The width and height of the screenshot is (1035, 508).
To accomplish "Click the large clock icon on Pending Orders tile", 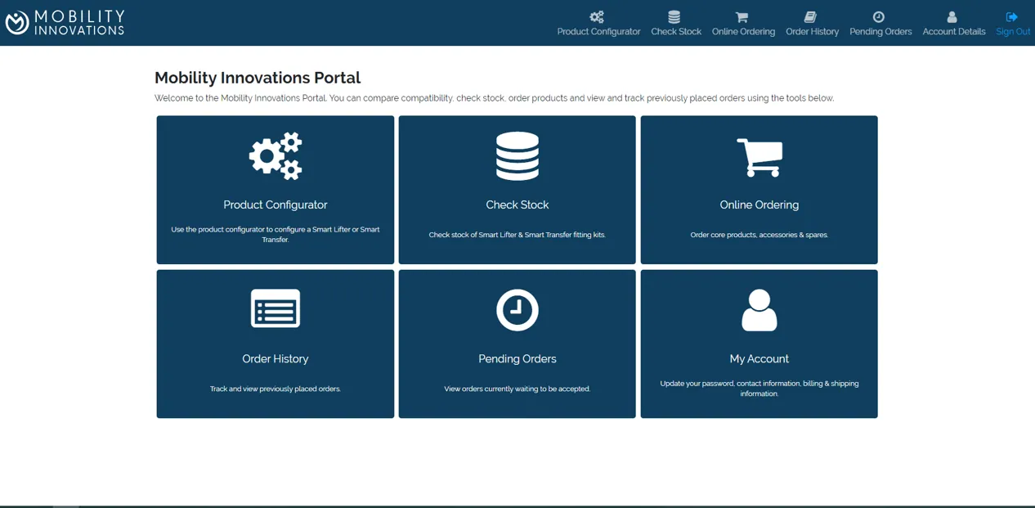I will tap(517, 310).
